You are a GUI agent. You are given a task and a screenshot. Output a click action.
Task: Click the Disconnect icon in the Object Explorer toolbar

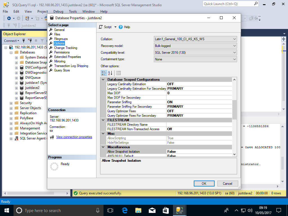(x=30, y=41)
